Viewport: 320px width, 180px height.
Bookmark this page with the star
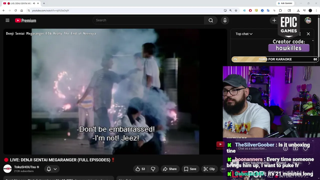pos(236,10)
